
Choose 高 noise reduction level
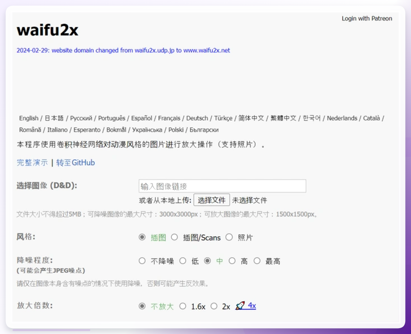[x=232, y=260]
